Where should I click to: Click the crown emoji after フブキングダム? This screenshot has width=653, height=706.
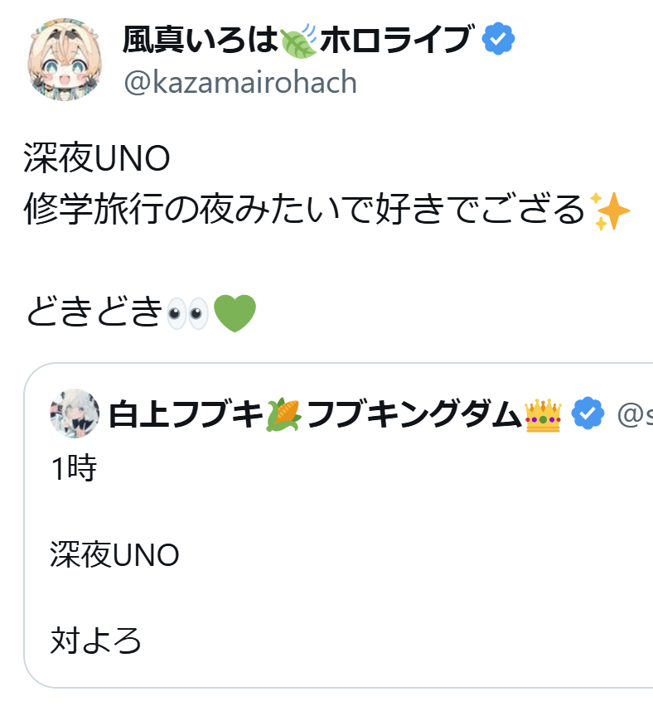point(543,413)
